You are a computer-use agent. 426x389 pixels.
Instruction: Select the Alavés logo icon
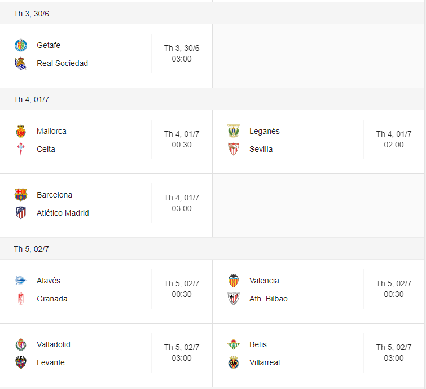pos(21,281)
